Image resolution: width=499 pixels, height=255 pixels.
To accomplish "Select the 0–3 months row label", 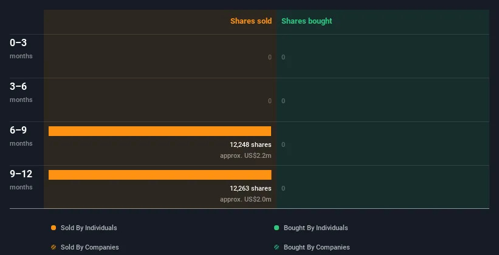I will pos(21,49).
